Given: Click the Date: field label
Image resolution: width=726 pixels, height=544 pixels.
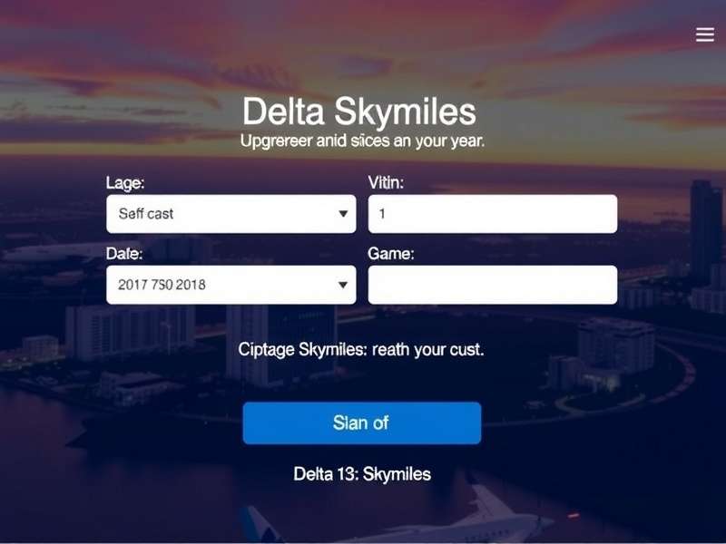Looking at the screenshot, I should click(x=124, y=254).
